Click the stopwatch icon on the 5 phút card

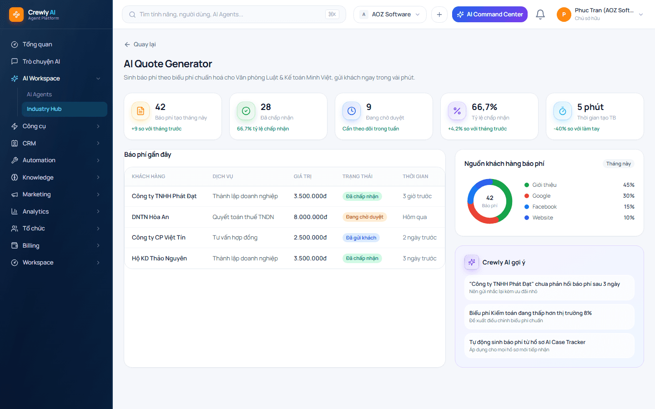[x=563, y=111]
